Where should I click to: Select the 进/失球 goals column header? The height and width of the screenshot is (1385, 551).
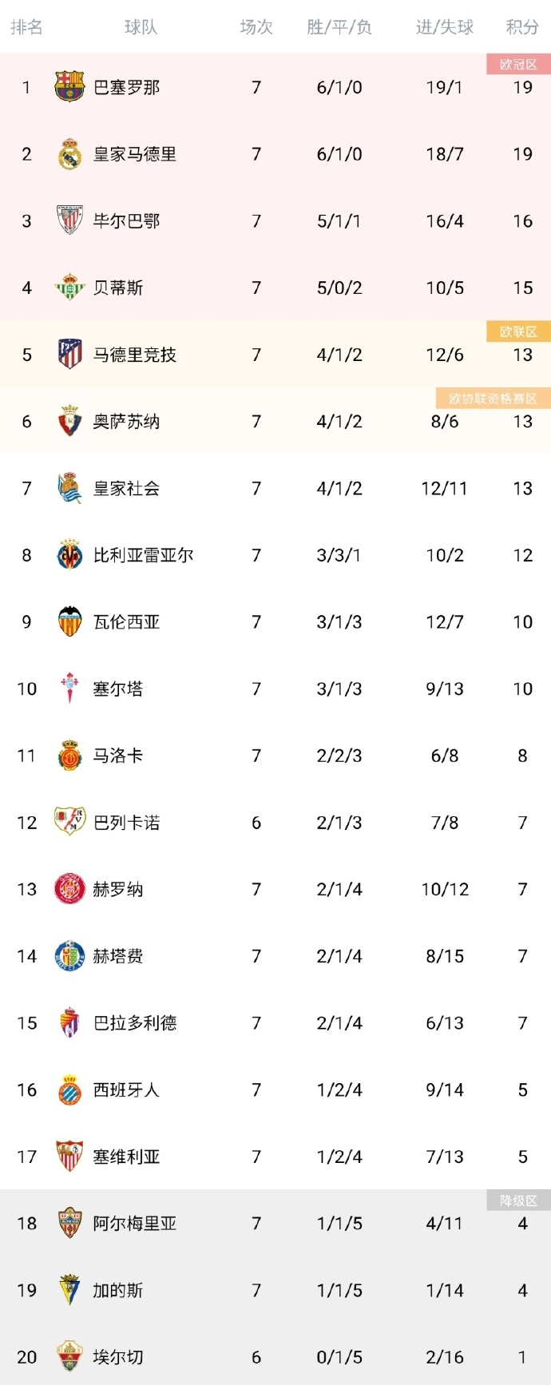pos(445,27)
